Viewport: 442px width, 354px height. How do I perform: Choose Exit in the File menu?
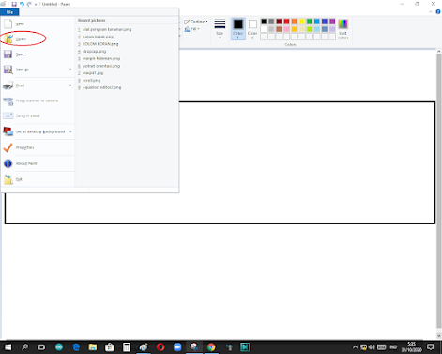[38, 179]
